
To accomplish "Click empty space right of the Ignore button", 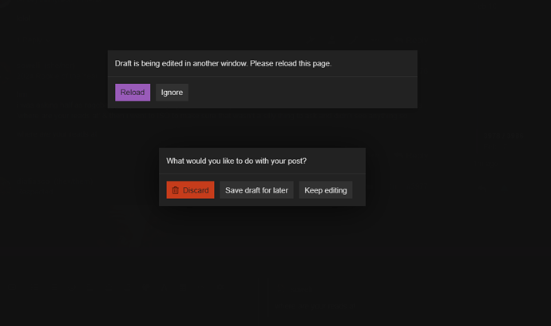I will (303, 93).
